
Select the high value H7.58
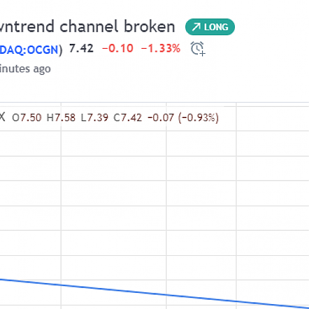(x=61, y=117)
